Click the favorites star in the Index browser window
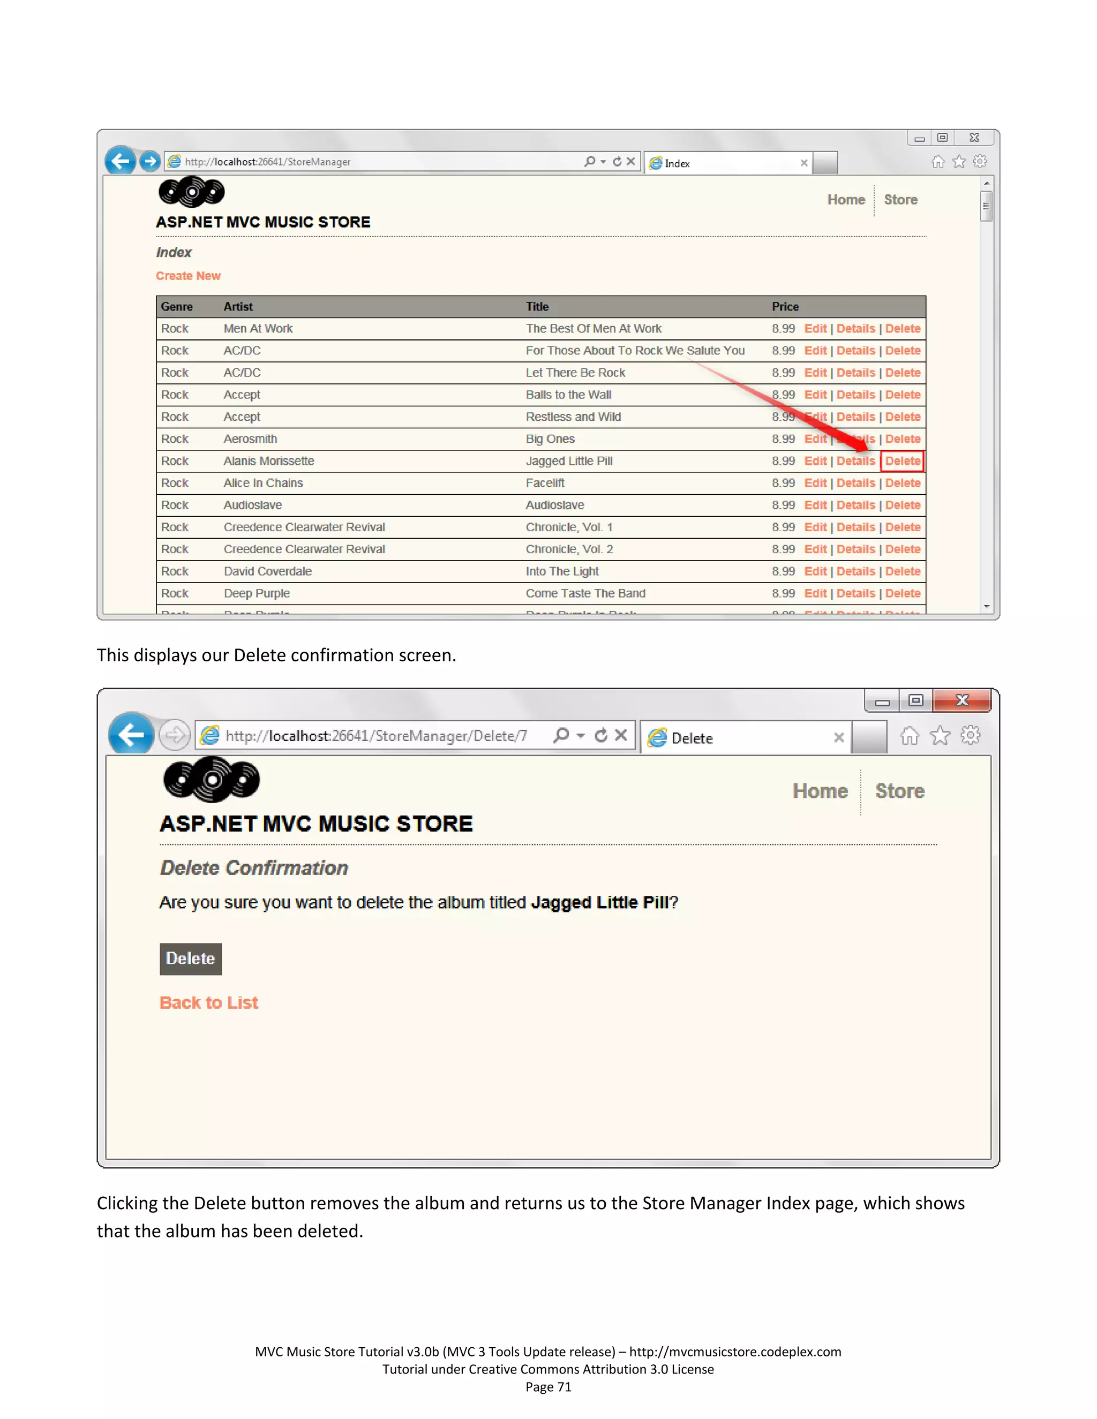This screenshot has height=1419, width=1097. pos(959,162)
